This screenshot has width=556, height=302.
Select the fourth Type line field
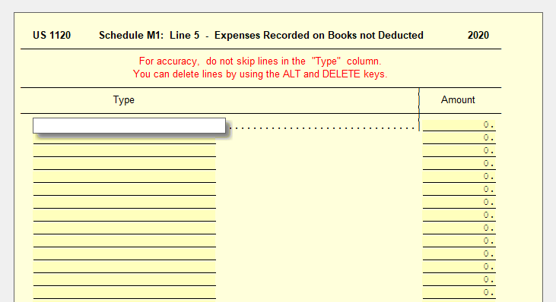125,165
